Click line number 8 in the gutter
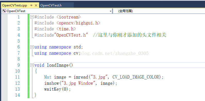 pyautogui.click(x=19, y=59)
